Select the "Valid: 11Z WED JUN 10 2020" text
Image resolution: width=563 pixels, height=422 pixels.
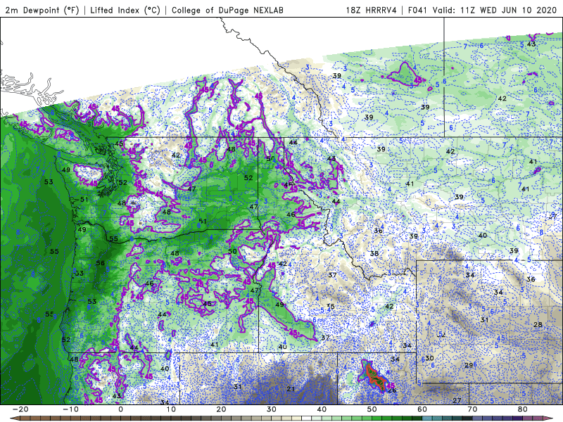[496, 10]
